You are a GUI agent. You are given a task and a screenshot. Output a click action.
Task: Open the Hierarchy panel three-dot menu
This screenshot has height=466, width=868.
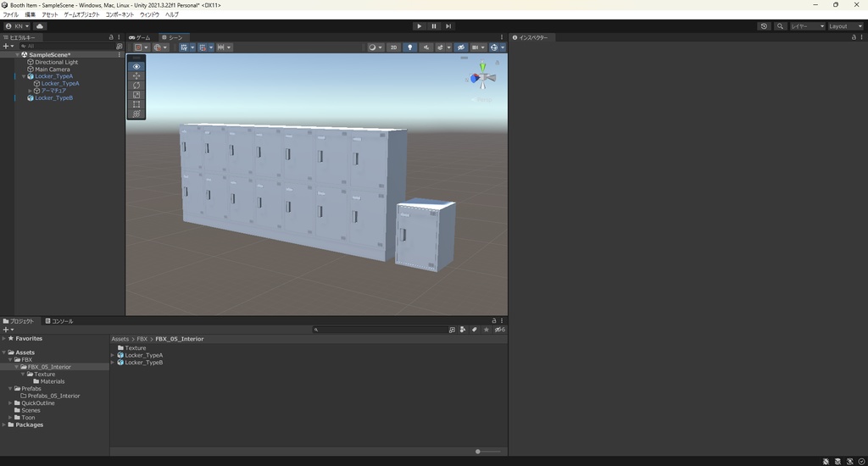tap(119, 37)
